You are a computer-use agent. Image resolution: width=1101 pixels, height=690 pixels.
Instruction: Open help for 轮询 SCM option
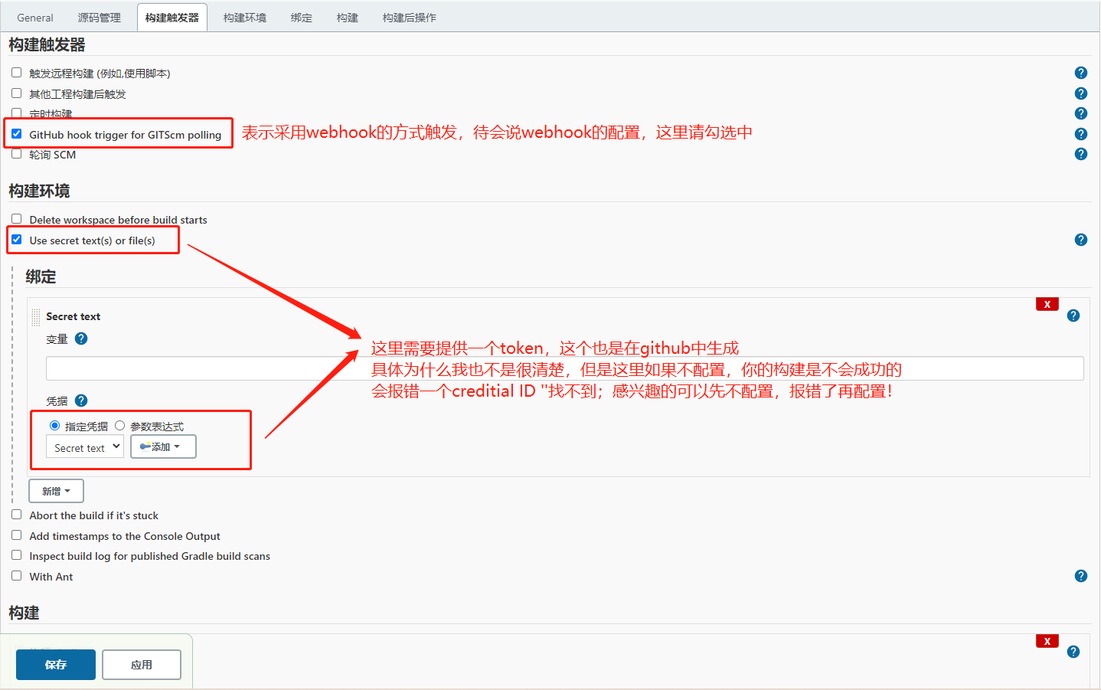pos(1081,154)
